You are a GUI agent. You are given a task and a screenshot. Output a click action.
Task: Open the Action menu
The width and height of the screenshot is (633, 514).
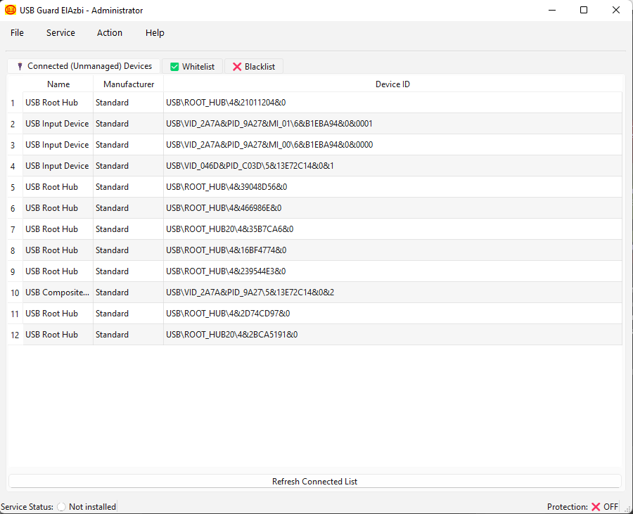pyautogui.click(x=110, y=33)
